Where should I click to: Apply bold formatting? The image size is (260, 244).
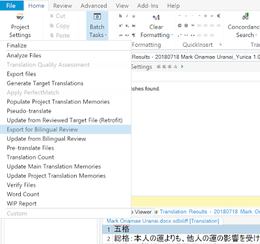coord(121,16)
